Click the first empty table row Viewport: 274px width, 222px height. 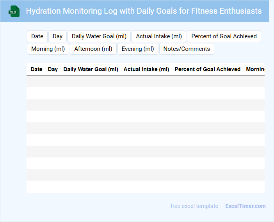point(145,81)
